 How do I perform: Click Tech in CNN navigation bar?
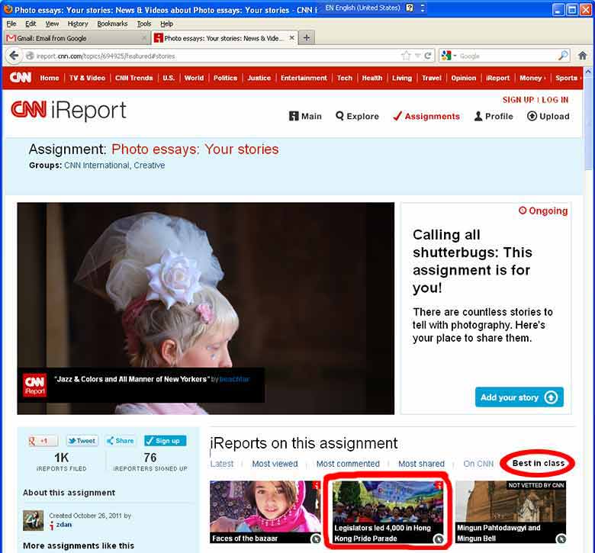tap(345, 78)
